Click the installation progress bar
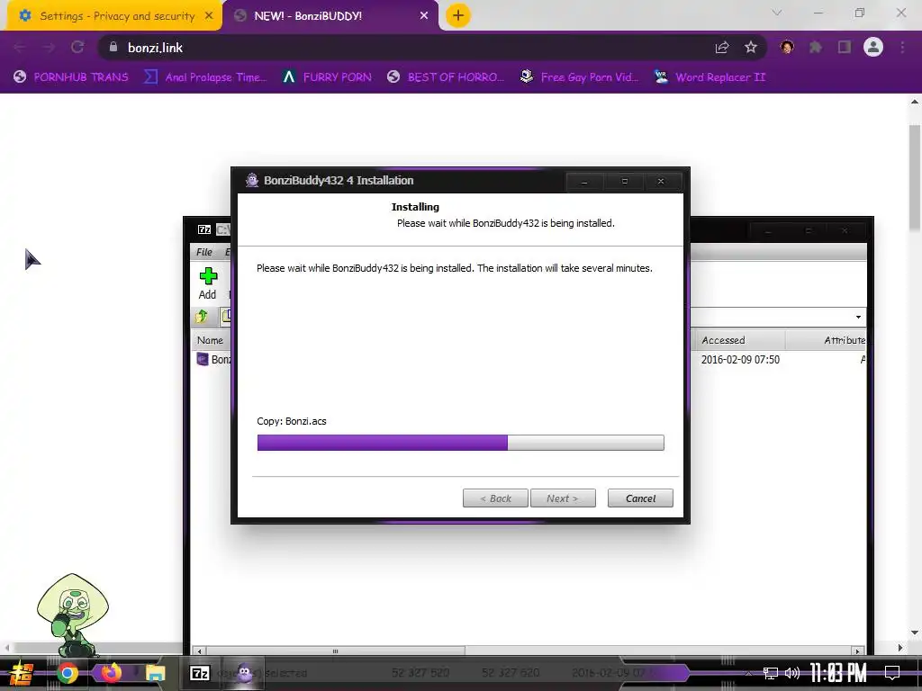 [460, 443]
